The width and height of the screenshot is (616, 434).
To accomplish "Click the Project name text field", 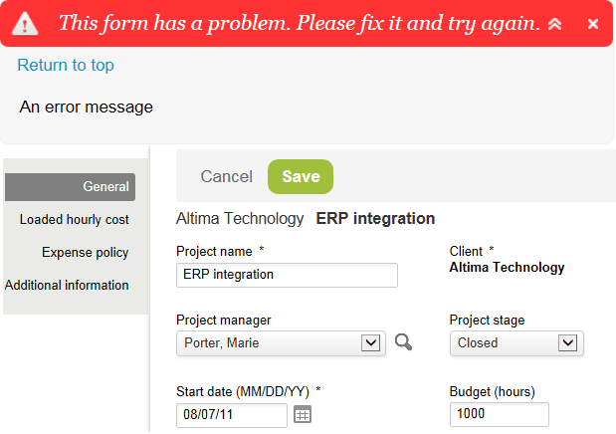I will pos(287,275).
